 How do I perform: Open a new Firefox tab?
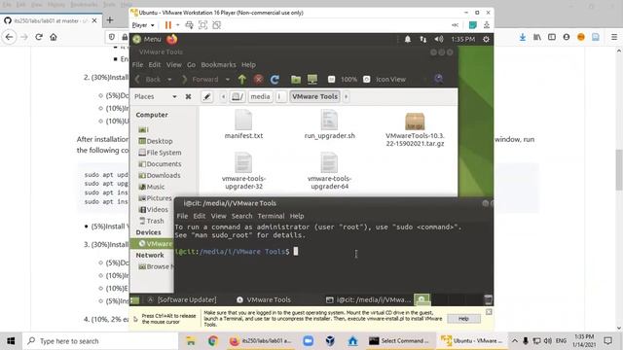(110, 19)
